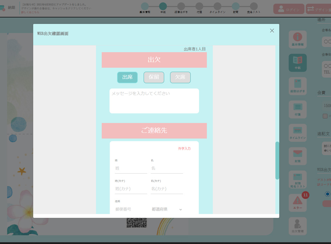Click the QR code on the card

137,223
